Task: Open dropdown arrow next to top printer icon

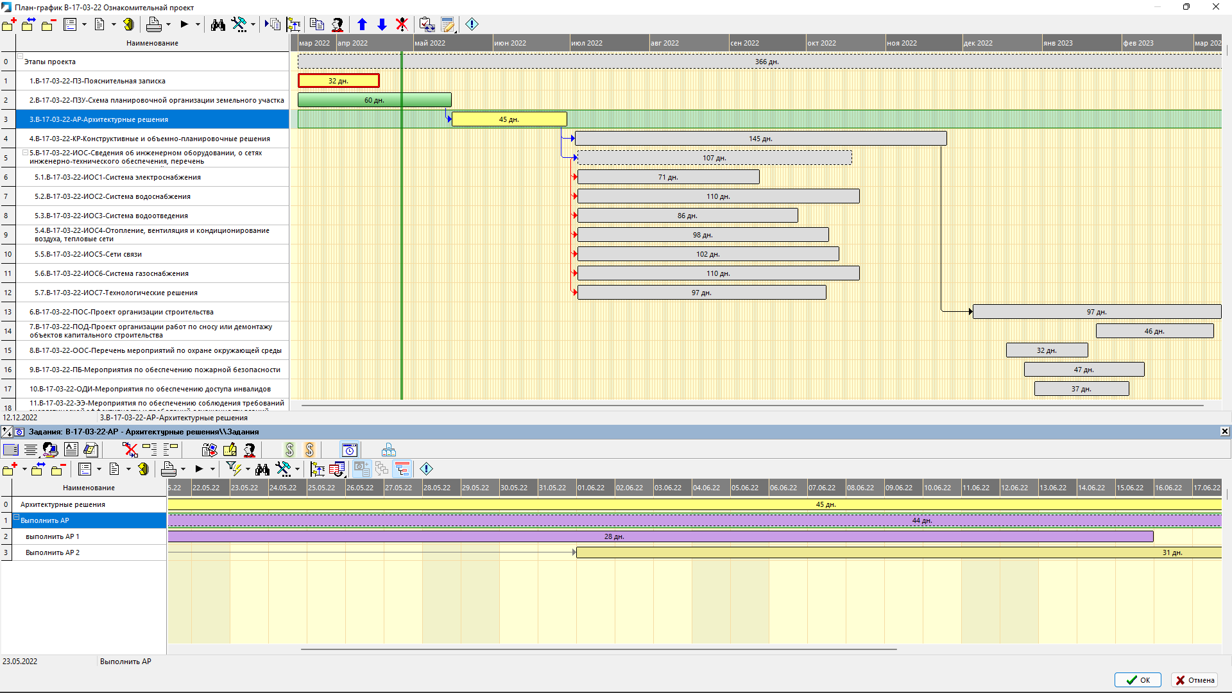Action: coord(169,24)
